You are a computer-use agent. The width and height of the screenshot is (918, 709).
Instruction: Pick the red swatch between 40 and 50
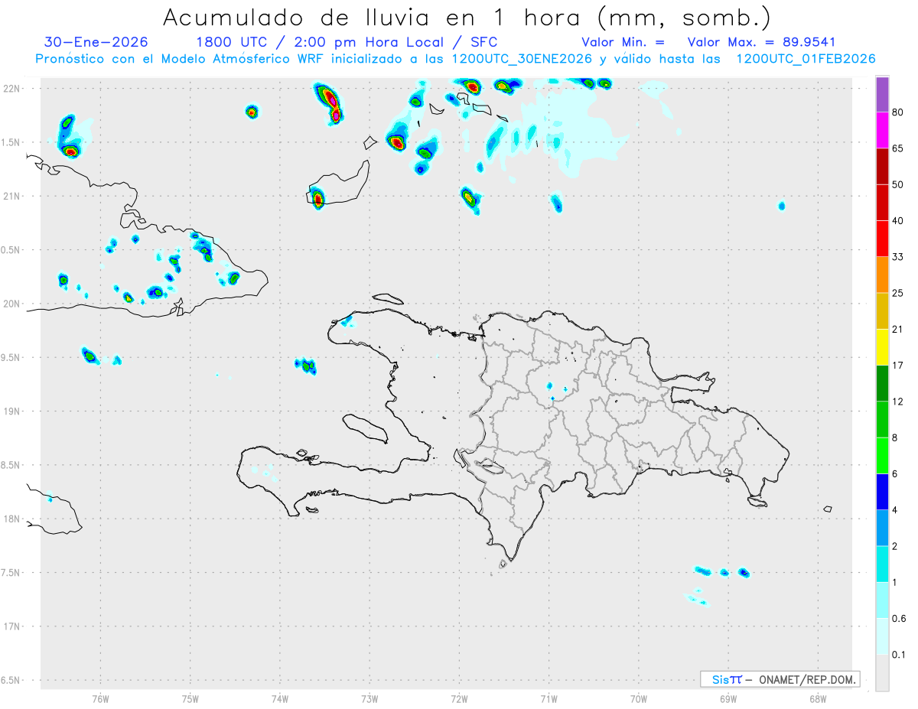point(882,203)
